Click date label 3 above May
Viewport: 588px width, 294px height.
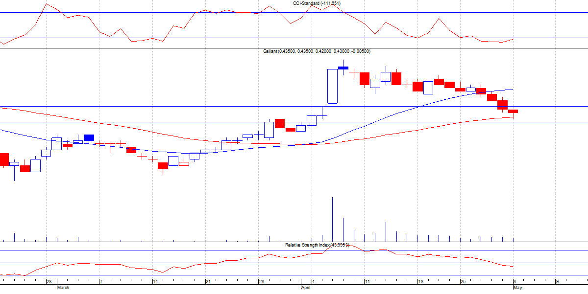[514, 282]
